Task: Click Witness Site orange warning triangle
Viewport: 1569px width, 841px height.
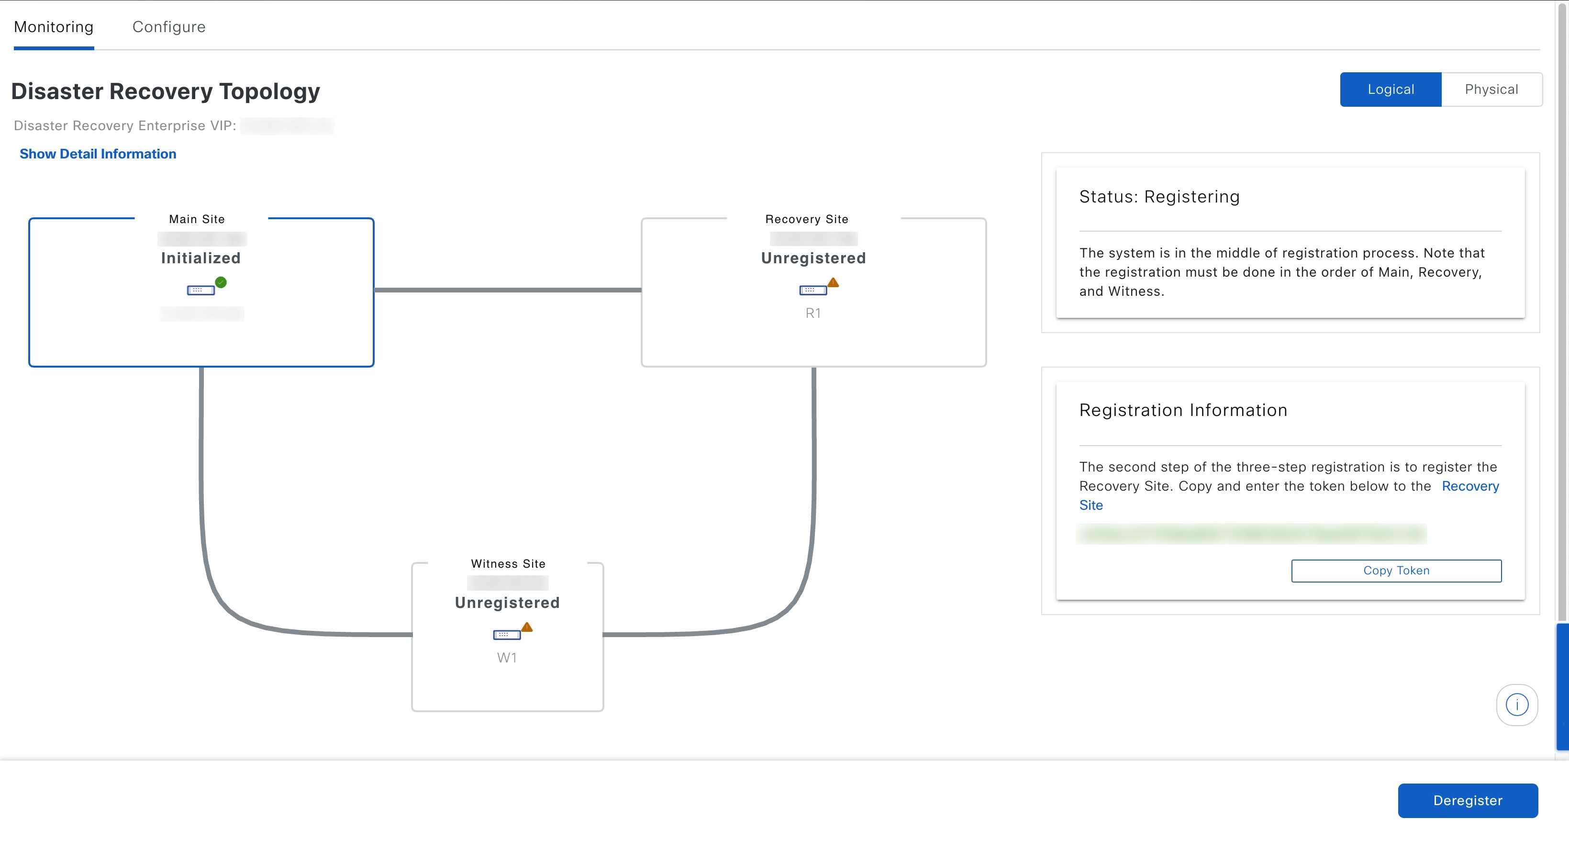Action: click(x=527, y=627)
